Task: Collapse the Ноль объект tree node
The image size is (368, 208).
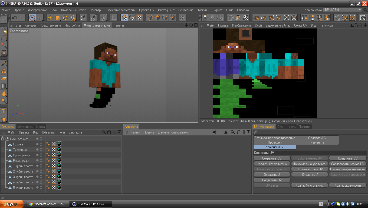Action: (3, 139)
